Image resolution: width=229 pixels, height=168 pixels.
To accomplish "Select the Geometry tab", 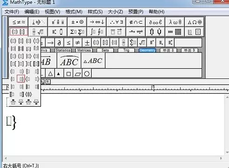I will click(x=147, y=50).
